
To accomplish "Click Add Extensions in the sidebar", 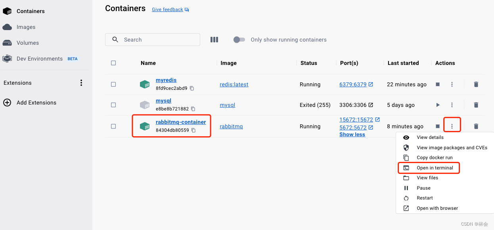I will click(x=36, y=103).
